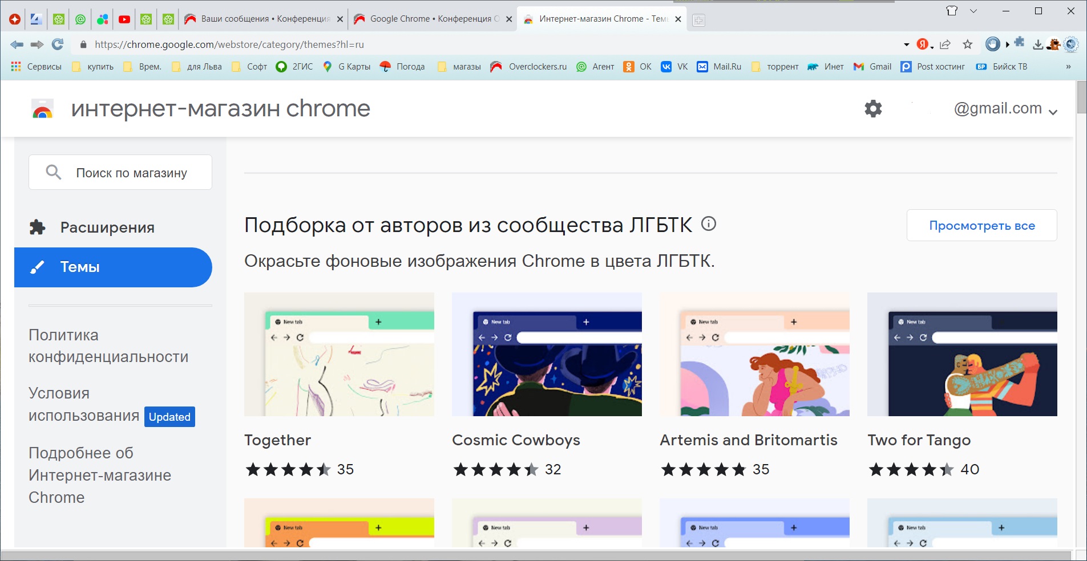Screen dimensions: 1087x561
Task: Open the Together theme thumbnail
Action: [339, 354]
